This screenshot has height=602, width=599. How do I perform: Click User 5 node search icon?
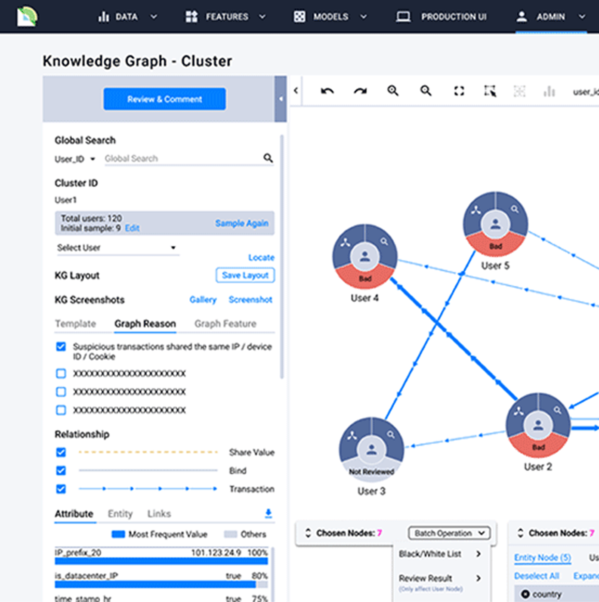point(515,209)
